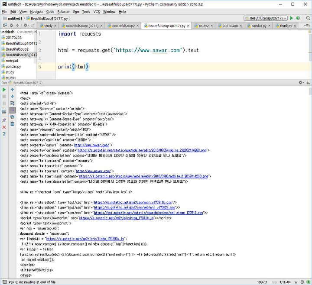Debug BeautifulSoup3(0717) bug icon
Viewport: 312px width, 285px height.
[x=298, y=18]
